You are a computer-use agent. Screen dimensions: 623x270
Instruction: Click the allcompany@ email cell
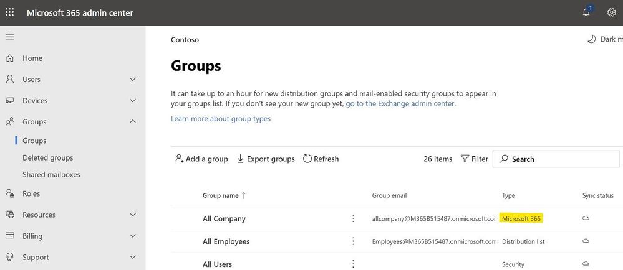coord(434,218)
